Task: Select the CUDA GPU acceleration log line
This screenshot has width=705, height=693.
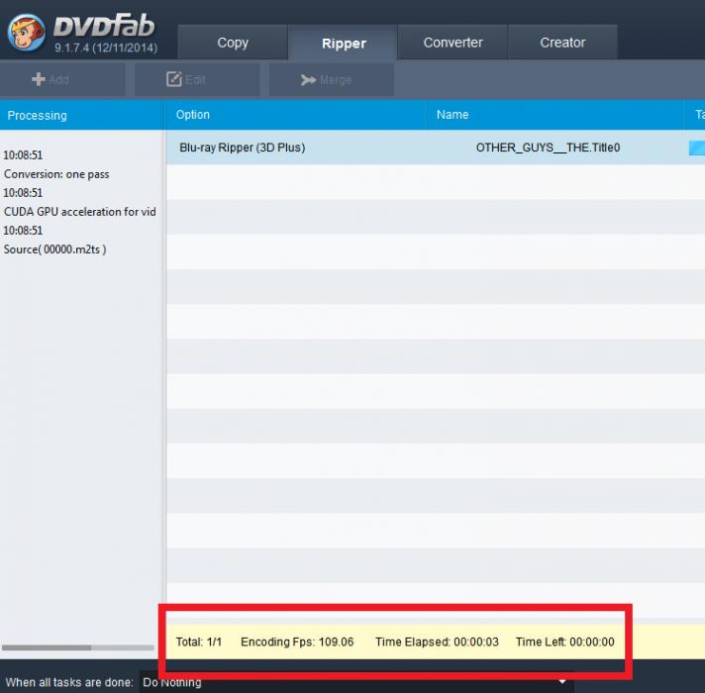Action: 79,212
